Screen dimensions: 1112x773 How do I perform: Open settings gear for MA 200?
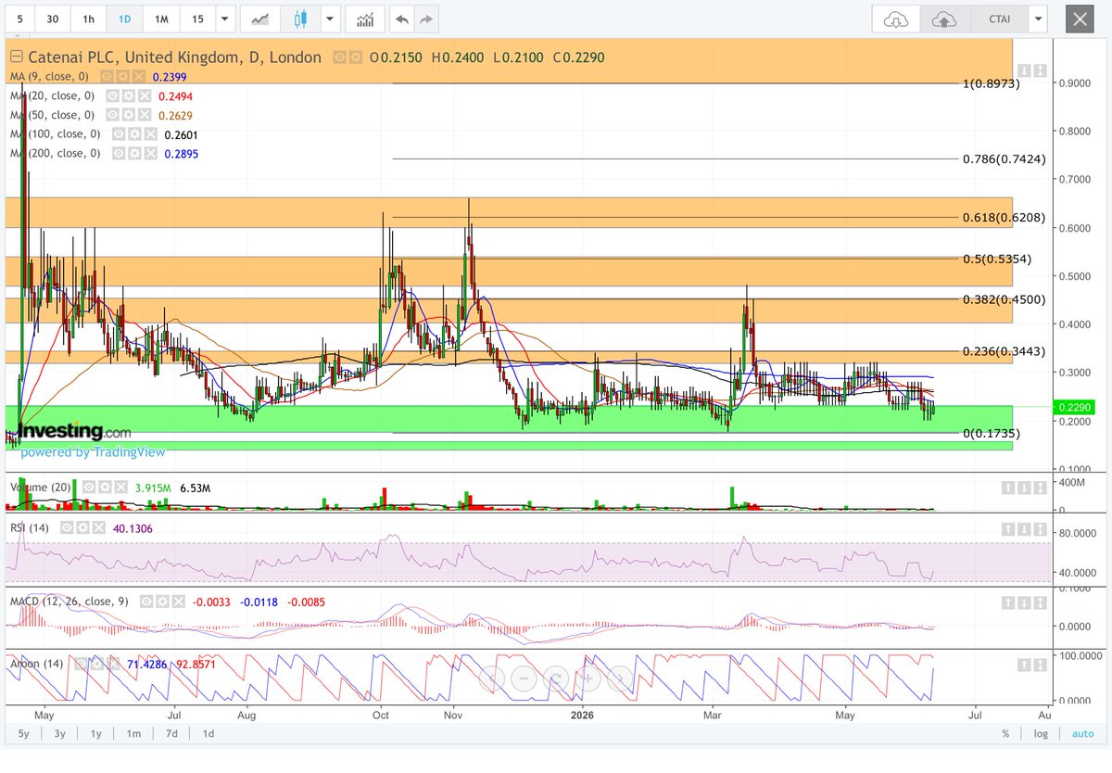tap(133, 153)
